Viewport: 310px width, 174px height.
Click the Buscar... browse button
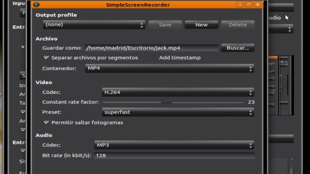pos(238,48)
